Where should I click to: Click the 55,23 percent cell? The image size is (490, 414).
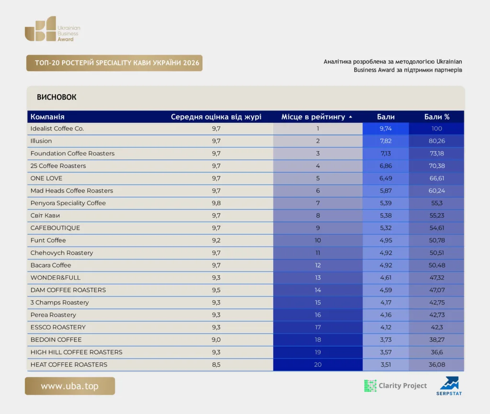click(436, 216)
